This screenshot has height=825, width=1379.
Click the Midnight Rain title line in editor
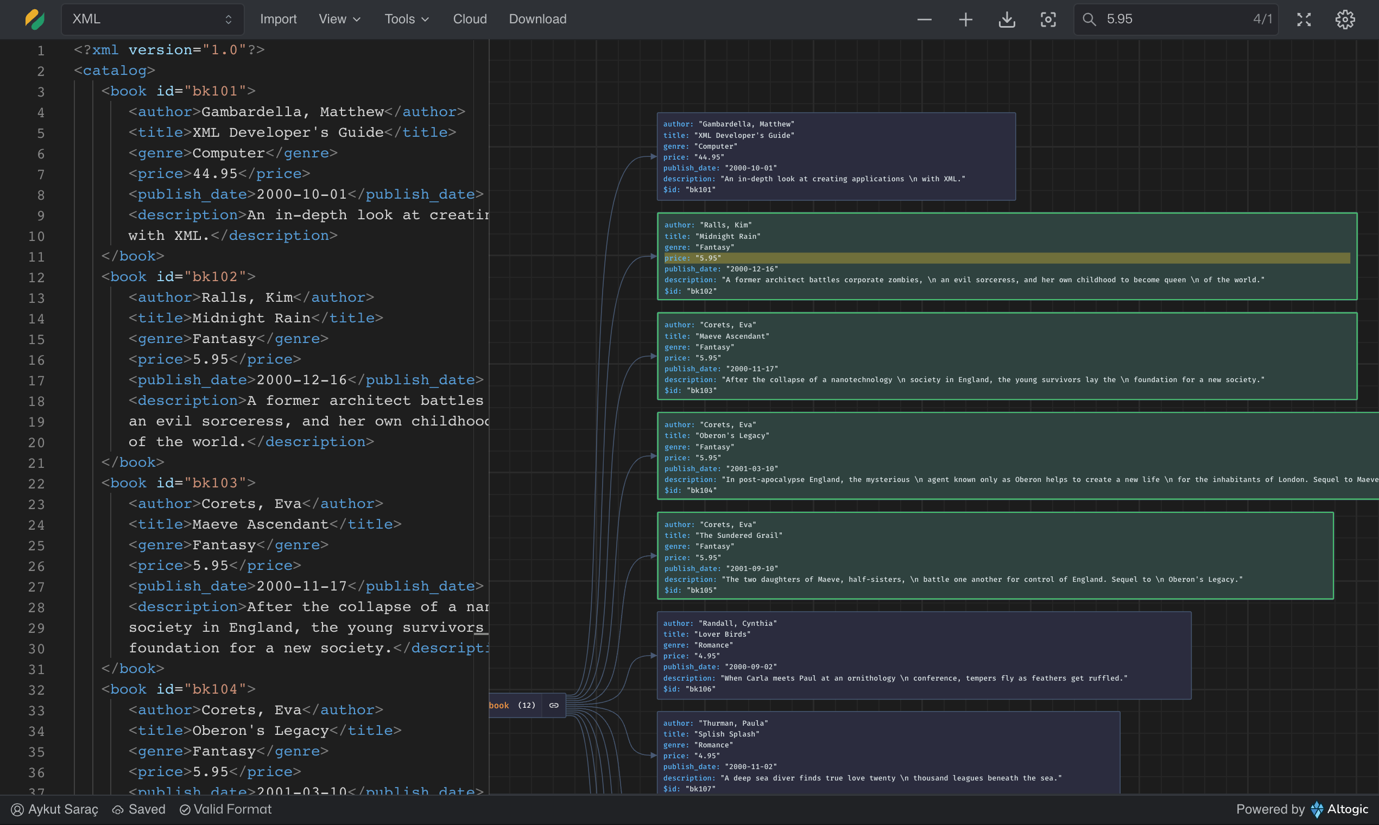coord(256,318)
